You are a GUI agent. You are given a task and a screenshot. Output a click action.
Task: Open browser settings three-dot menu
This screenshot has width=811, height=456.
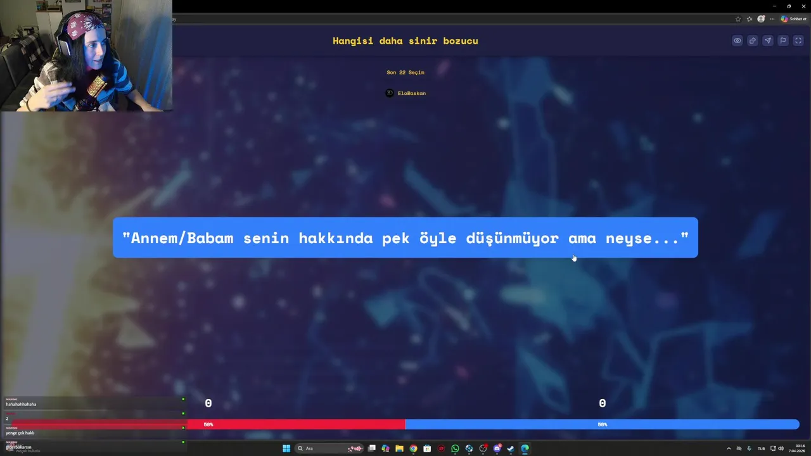(772, 19)
